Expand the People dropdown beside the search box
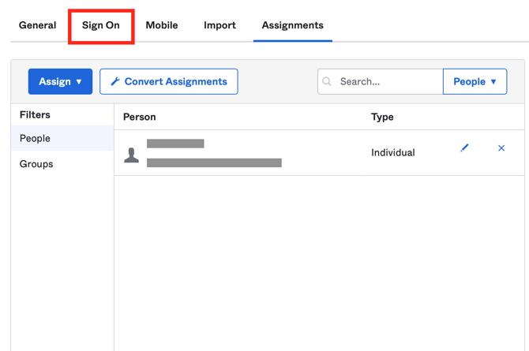The height and width of the screenshot is (351, 529). click(475, 81)
